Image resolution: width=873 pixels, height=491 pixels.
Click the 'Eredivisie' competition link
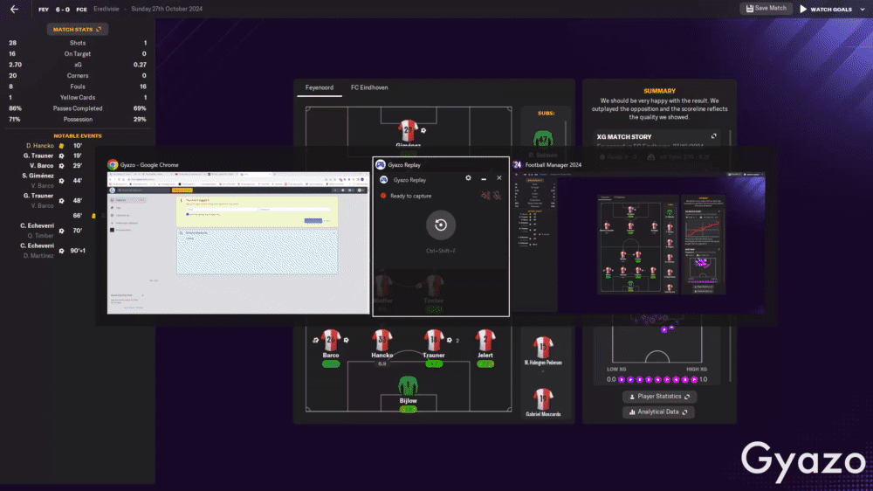[106, 9]
